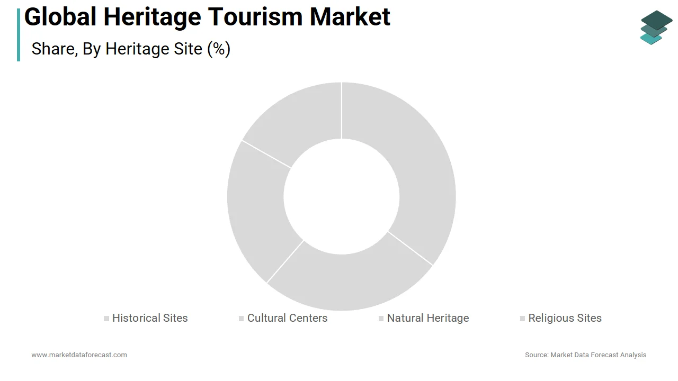Click 'Source: Market Data Forecast Analysis' text
The height and width of the screenshot is (381, 678).
pos(585,355)
